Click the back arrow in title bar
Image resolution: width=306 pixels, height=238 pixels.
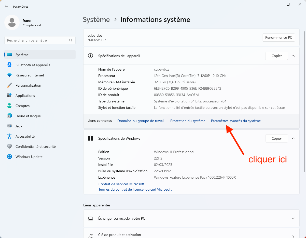(6, 7)
